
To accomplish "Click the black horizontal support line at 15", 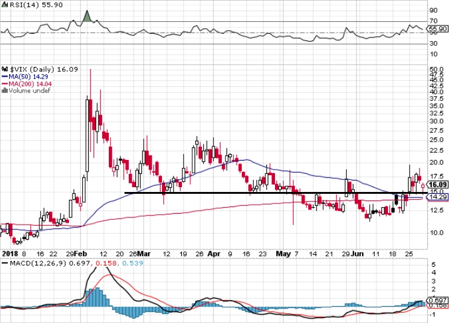I will pos(276,193).
